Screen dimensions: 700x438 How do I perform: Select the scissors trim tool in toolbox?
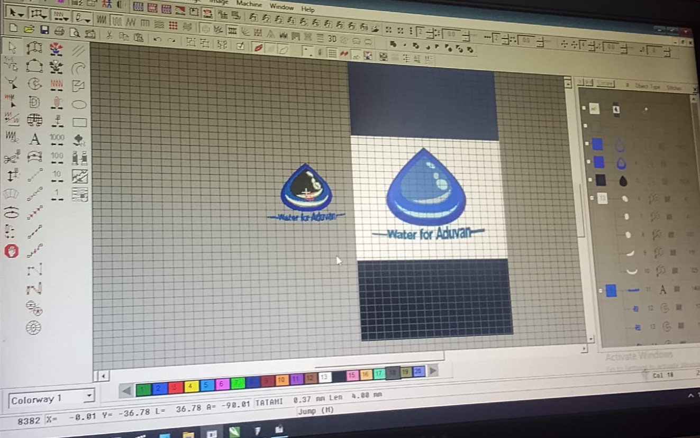(x=12, y=158)
